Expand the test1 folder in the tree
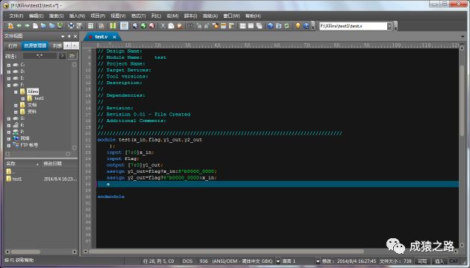 pos(23,98)
